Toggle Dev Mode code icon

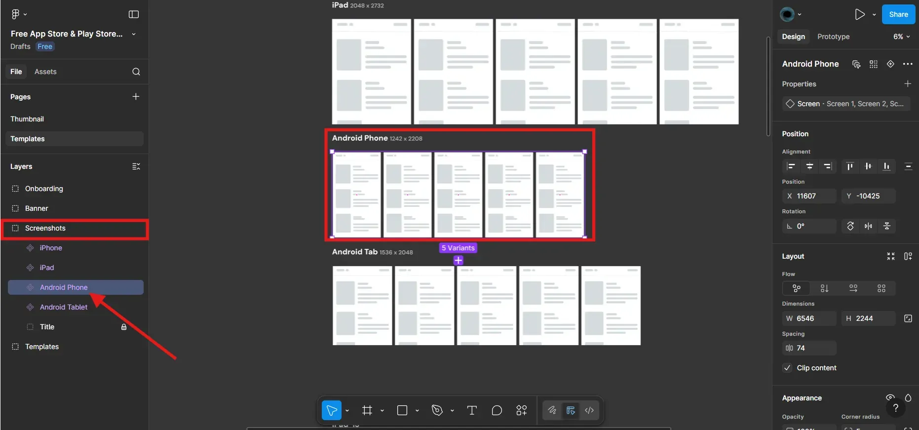589,410
